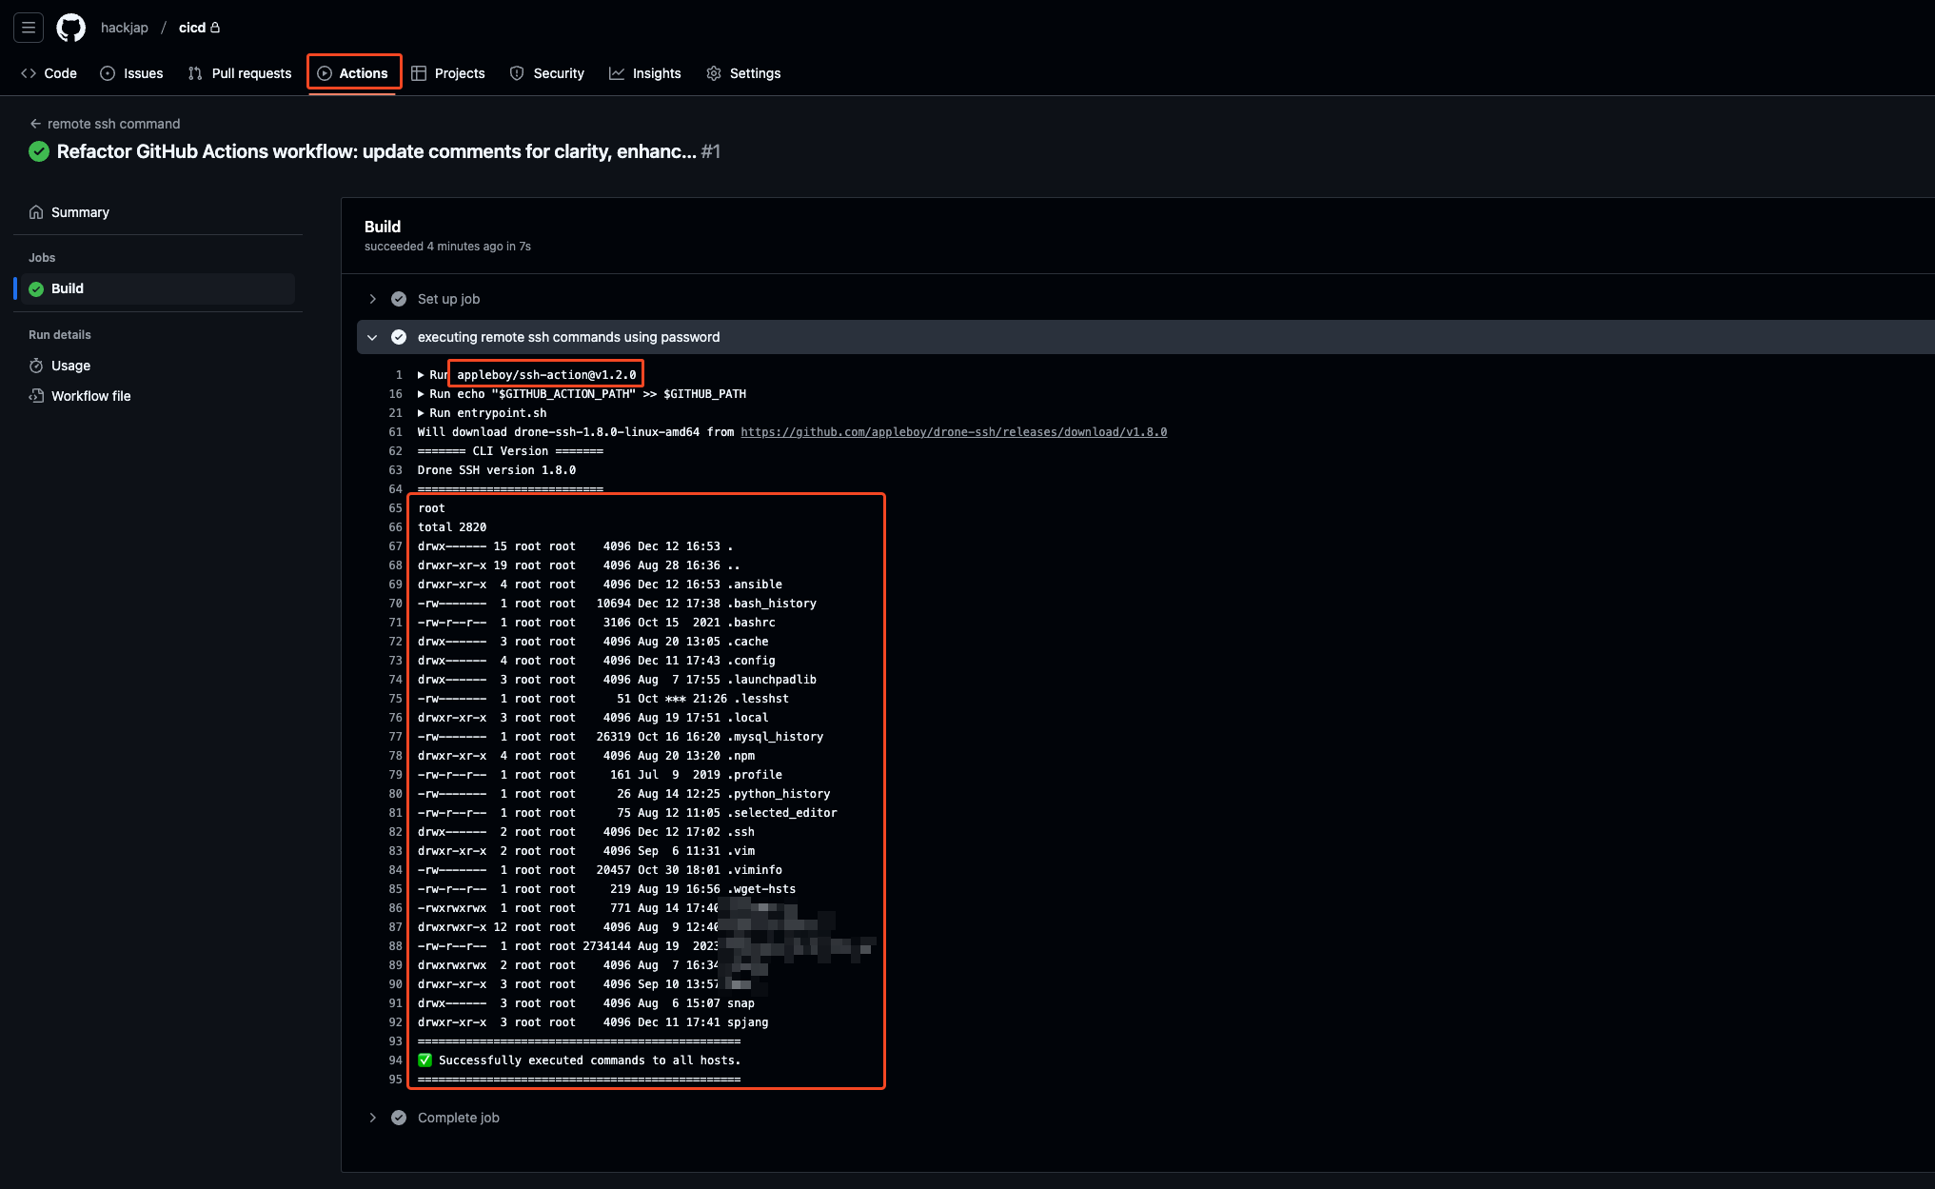The height and width of the screenshot is (1189, 1935).
Task: Go to the hackjap owner profile link
Action: tap(125, 28)
